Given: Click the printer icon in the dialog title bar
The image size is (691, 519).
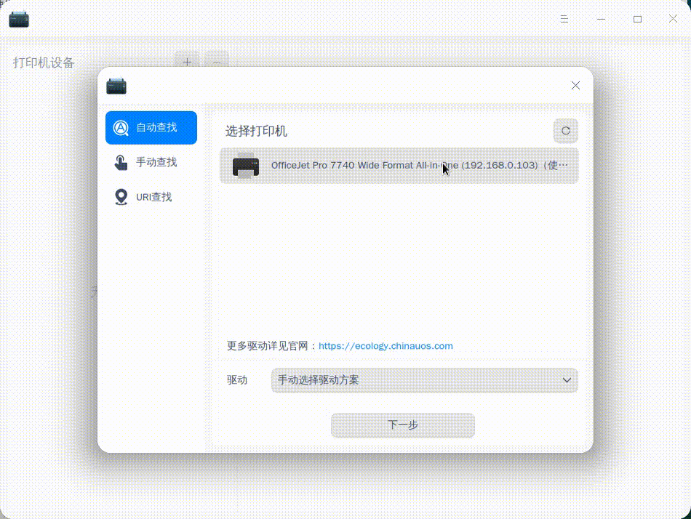Looking at the screenshot, I should point(116,85).
